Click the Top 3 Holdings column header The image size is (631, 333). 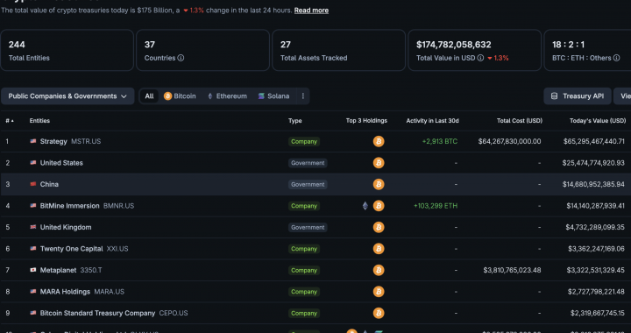(366, 121)
